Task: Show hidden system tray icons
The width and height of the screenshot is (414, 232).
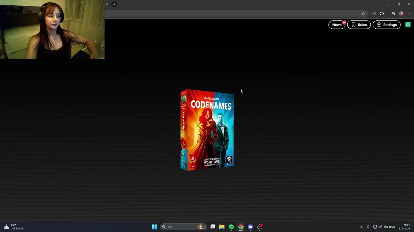Action: (361, 227)
